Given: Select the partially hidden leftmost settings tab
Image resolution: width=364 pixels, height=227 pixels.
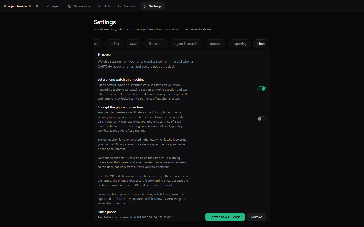Looking at the screenshot, I should (x=98, y=44).
